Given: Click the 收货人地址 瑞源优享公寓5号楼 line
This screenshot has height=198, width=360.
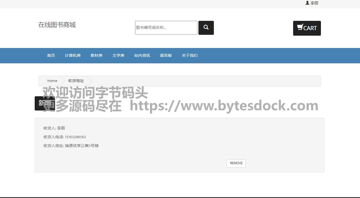Looking at the screenshot, I should pyautogui.click(x=71, y=146).
